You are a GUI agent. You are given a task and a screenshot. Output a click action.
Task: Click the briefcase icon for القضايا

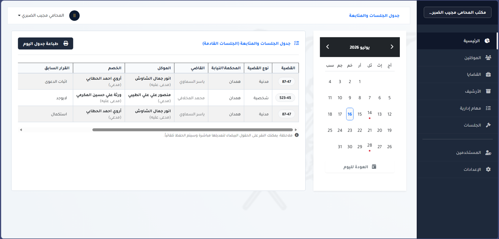(x=488, y=74)
